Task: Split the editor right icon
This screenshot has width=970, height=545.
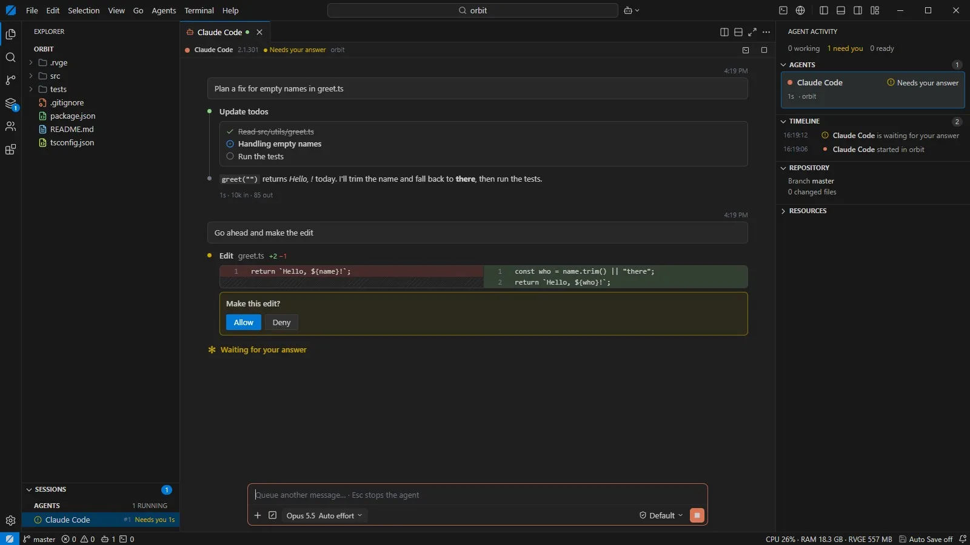Action: point(724,32)
